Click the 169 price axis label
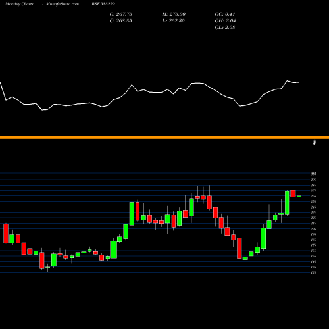The height and width of the screenshot is (329, 329). (314, 251)
